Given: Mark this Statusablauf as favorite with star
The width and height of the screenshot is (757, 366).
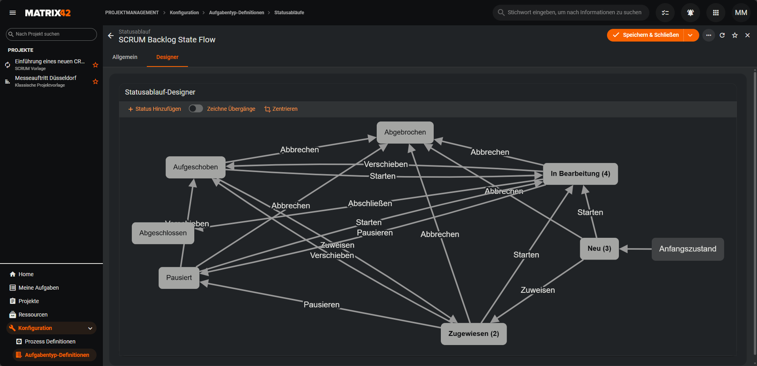Looking at the screenshot, I should (734, 35).
